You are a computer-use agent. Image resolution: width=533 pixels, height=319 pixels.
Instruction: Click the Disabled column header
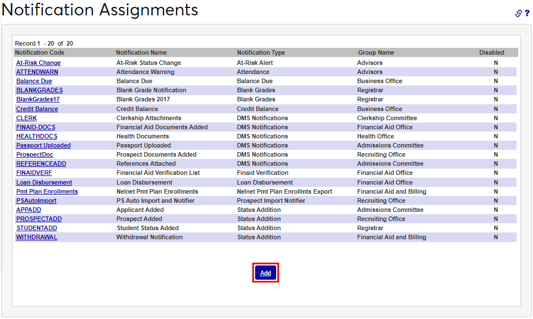click(491, 53)
